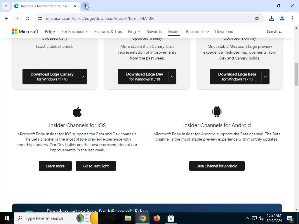
Task: Click the Edge nav link
Action: (50, 32)
